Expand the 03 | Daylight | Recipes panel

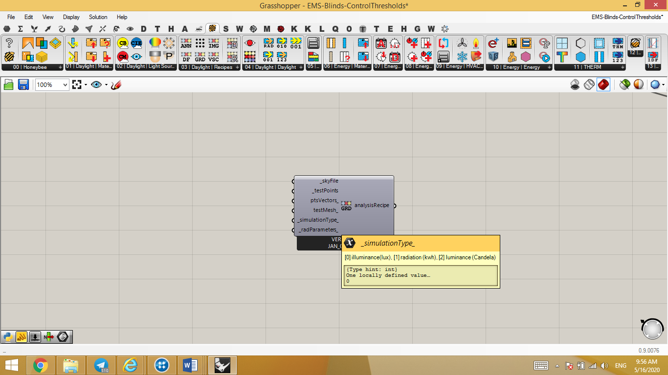point(238,67)
